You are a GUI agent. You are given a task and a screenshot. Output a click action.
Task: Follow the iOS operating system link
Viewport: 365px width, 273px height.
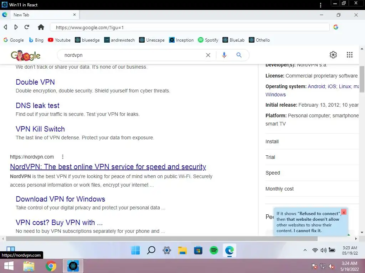pyautogui.click(x=332, y=86)
